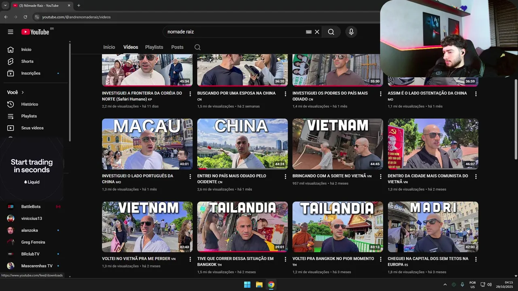Click the Chrome taskbar icon
Viewport: 518px width, 291px height.
click(271, 285)
